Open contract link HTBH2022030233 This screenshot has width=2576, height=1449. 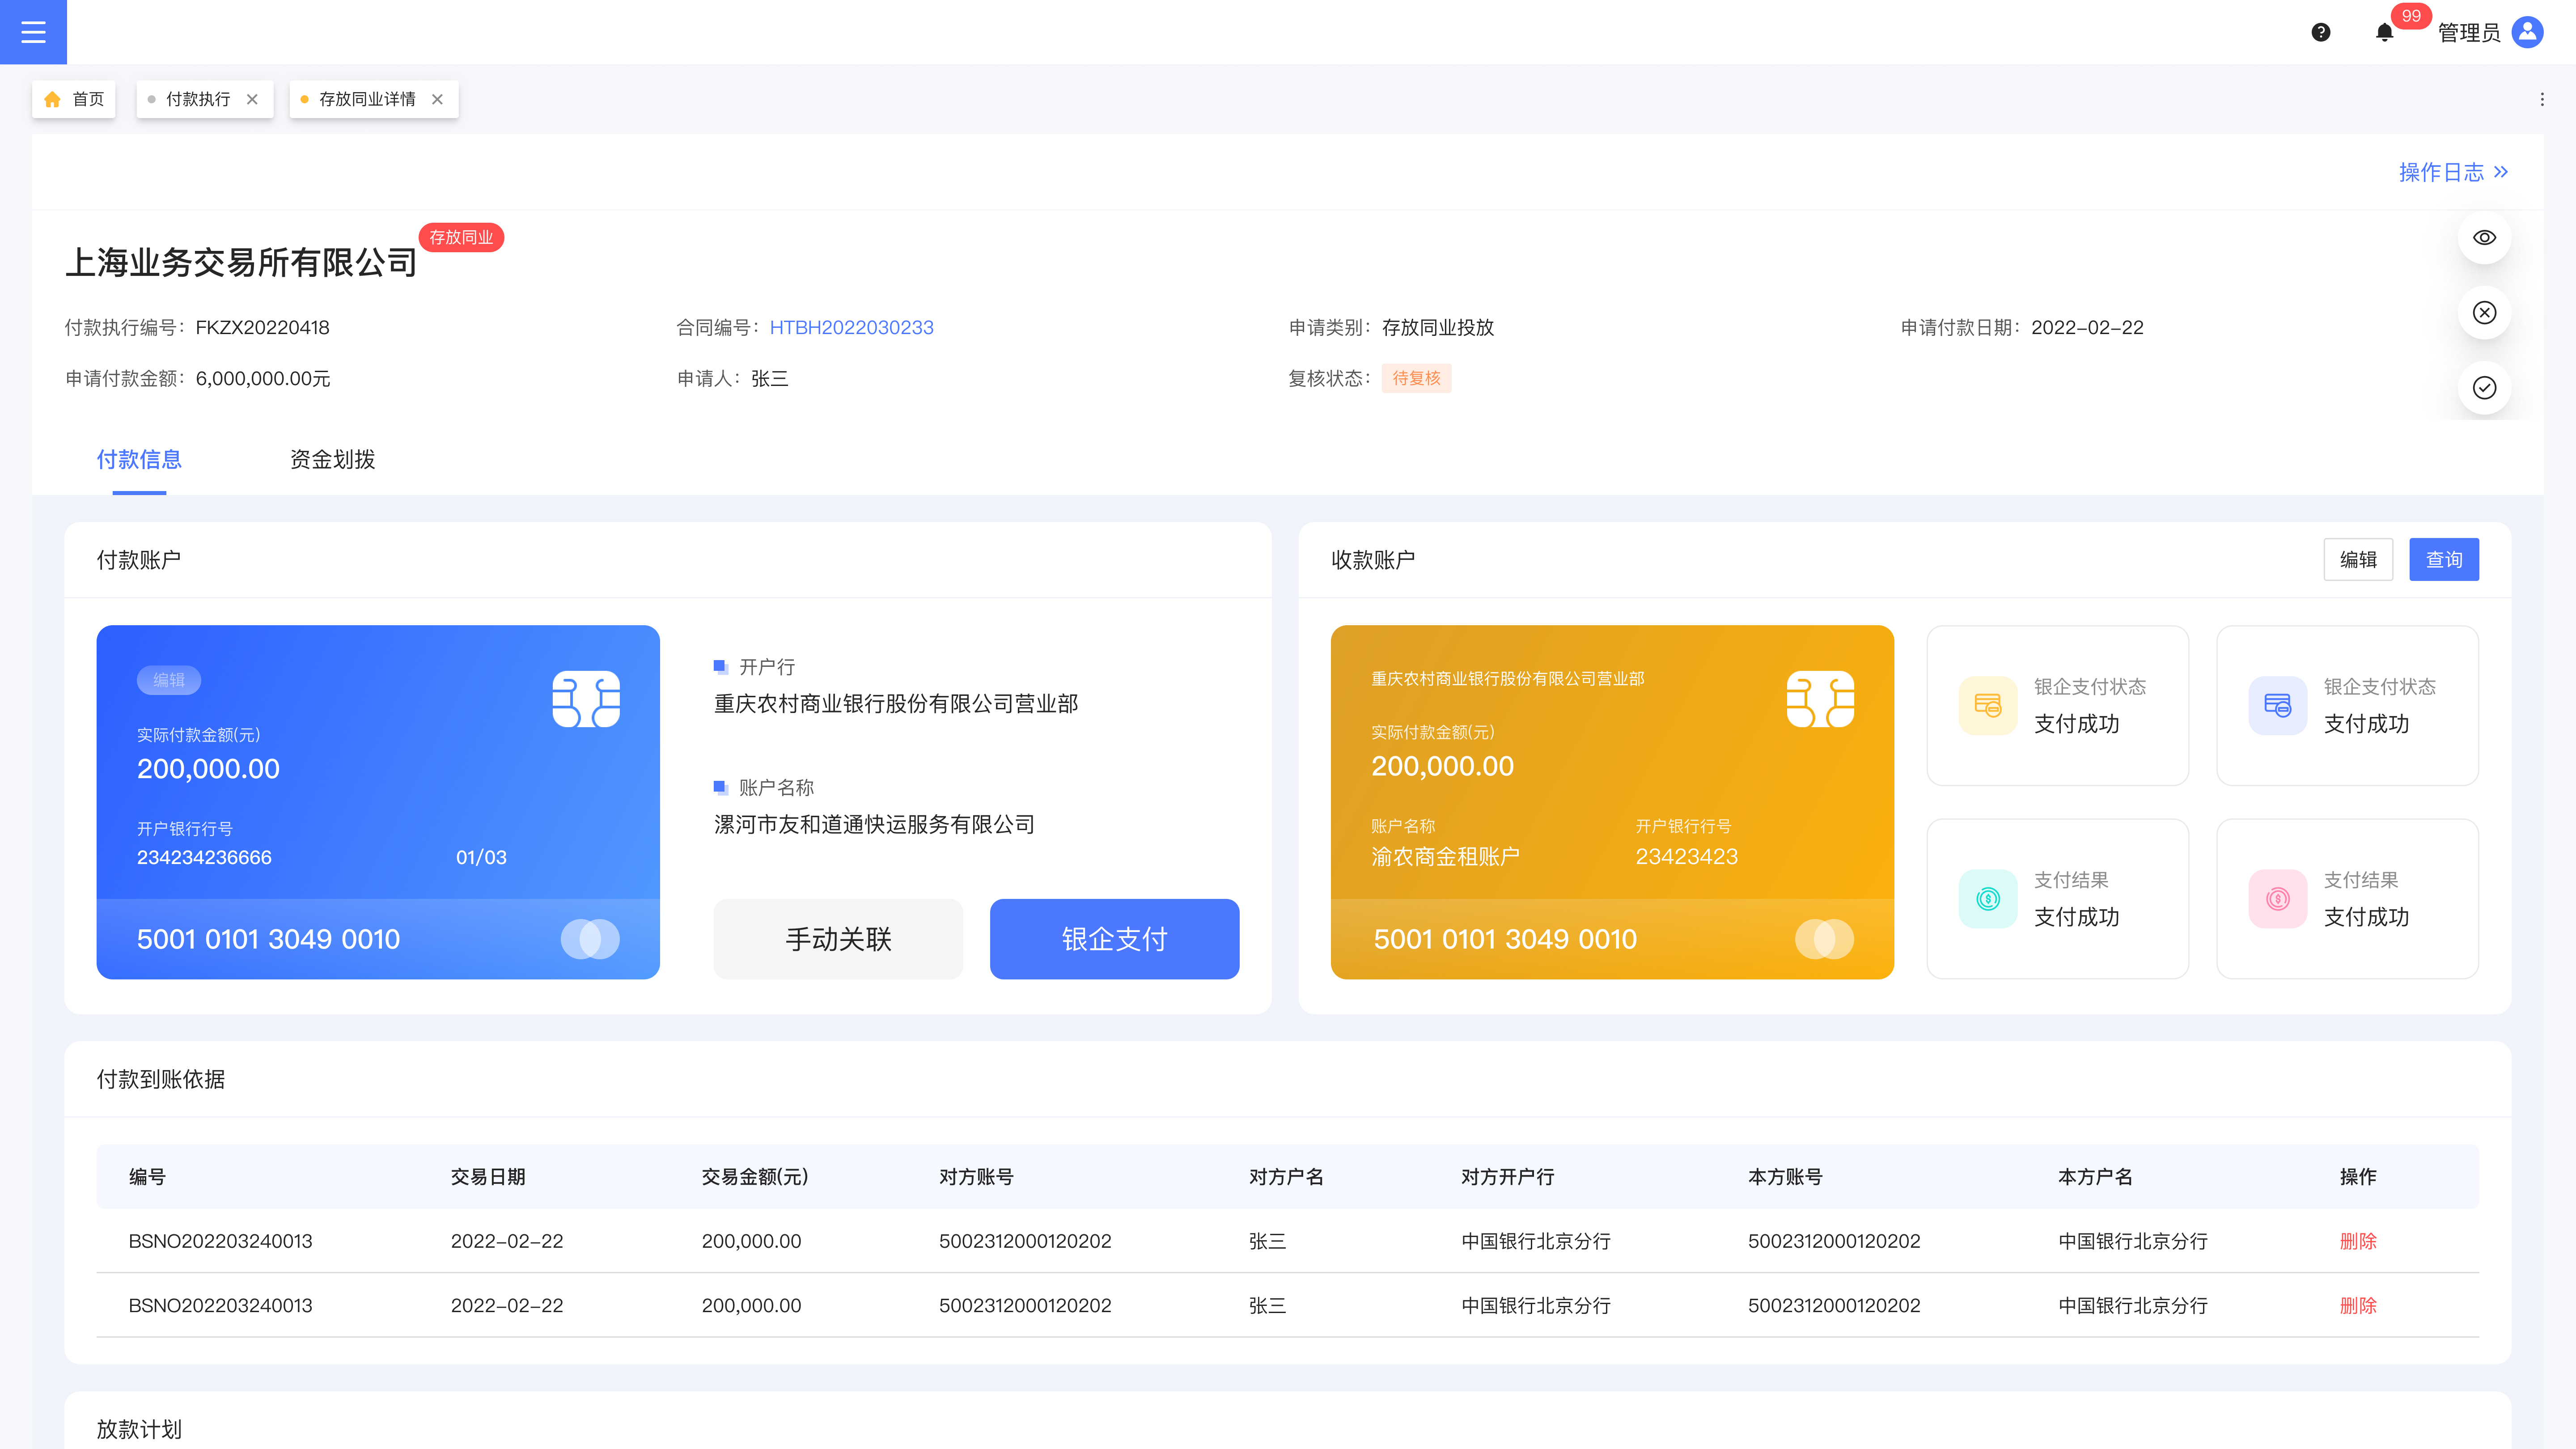(x=851, y=328)
